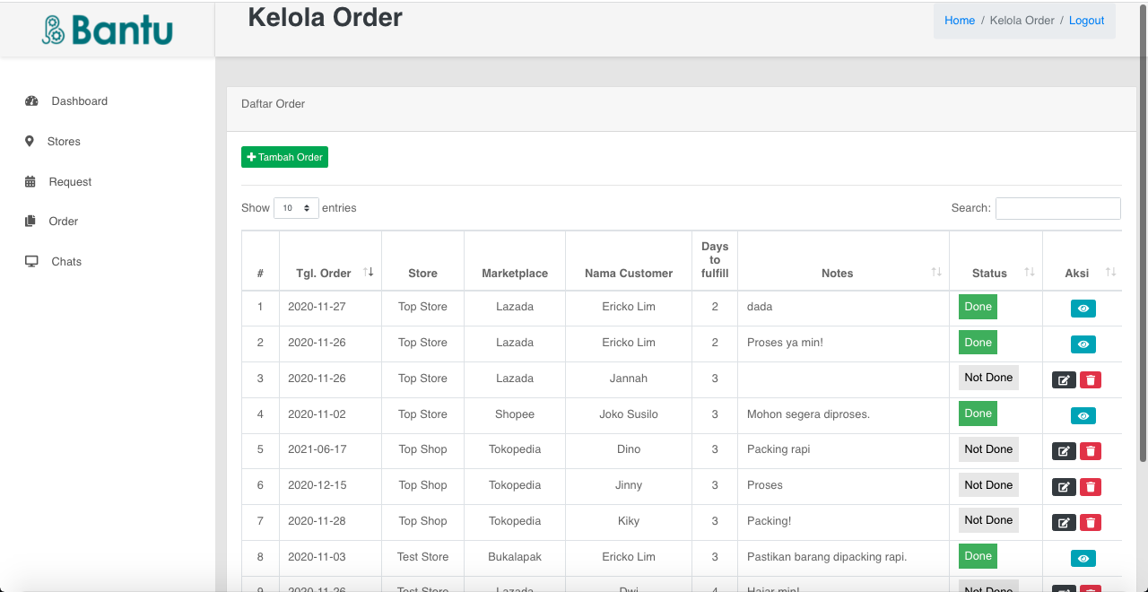Image resolution: width=1148 pixels, height=592 pixels.
Task: Click the Bantu logo
Action: point(108,30)
